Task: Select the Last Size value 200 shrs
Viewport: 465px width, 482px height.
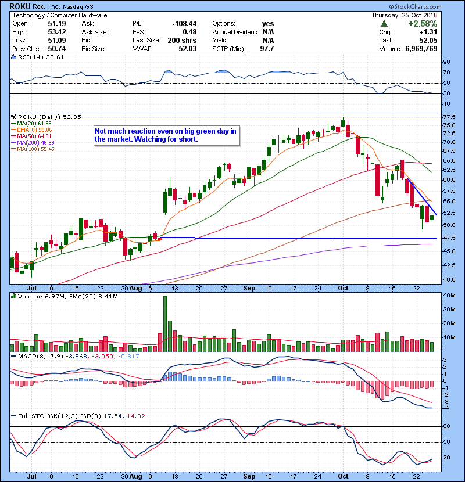Action: [182, 40]
